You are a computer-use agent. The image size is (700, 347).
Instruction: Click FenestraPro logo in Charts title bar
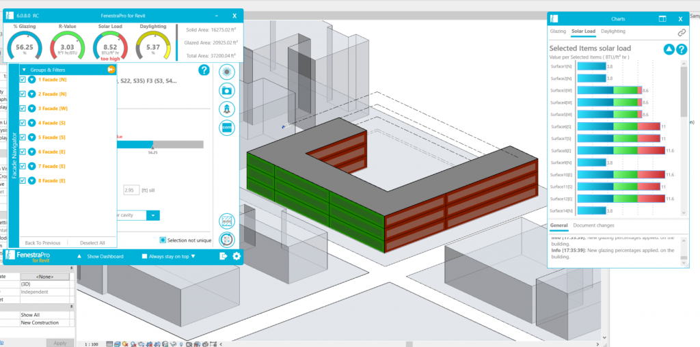[x=554, y=19]
